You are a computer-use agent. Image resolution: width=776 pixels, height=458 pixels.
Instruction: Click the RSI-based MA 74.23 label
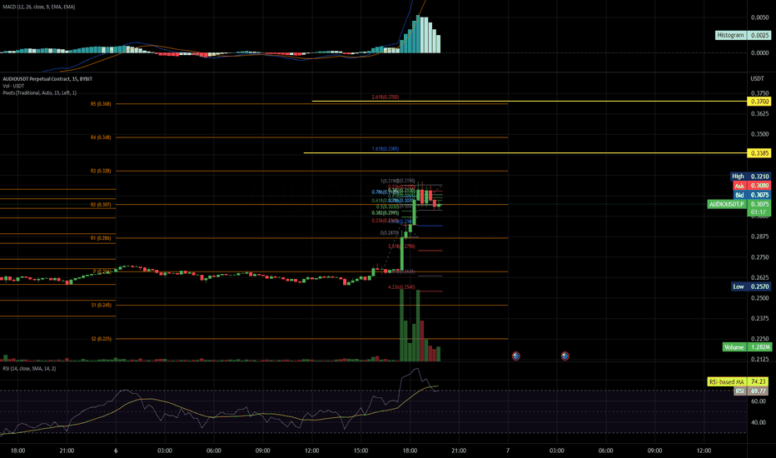click(x=738, y=381)
